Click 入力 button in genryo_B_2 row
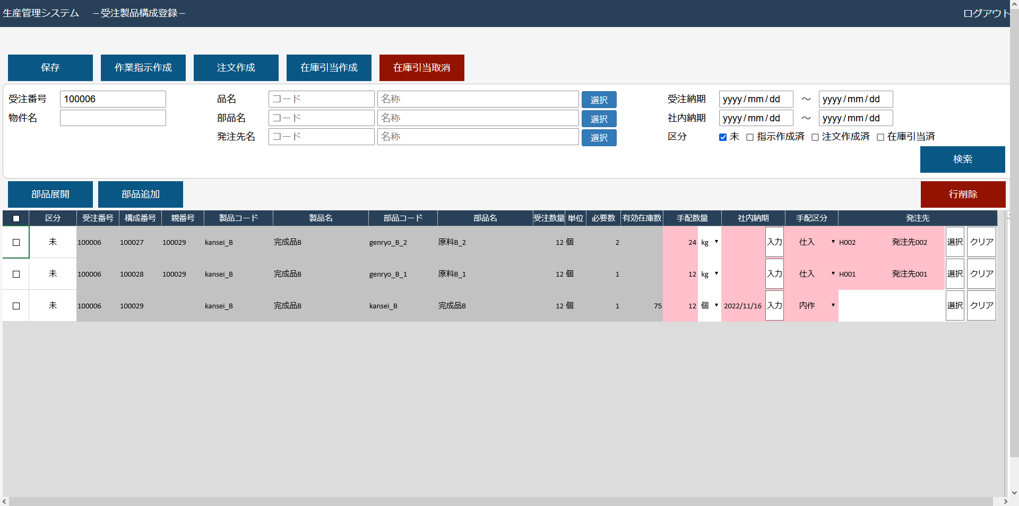The width and height of the screenshot is (1019, 506). point(774,242)
